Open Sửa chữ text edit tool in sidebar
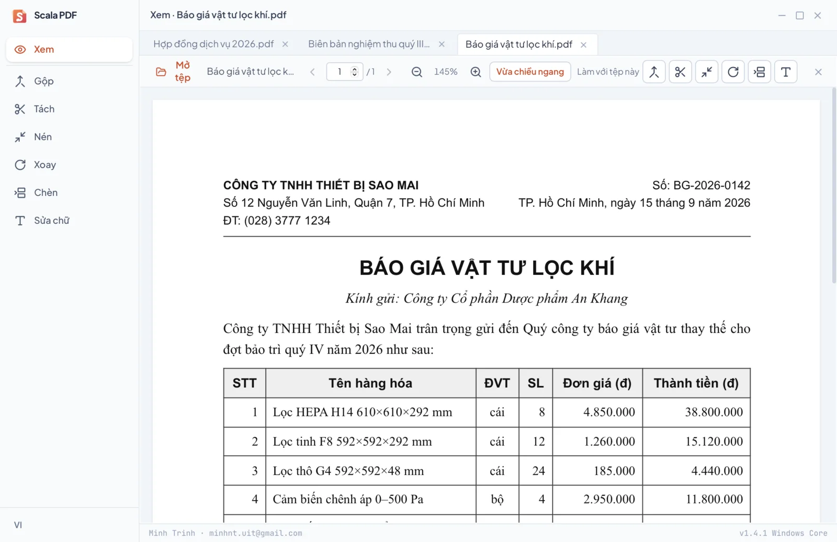The width and height of the screenshot is (837, 542). click(69, 221)
